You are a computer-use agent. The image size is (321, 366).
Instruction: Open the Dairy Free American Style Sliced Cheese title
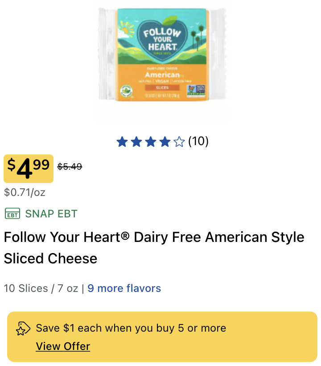tap(154, 248)
